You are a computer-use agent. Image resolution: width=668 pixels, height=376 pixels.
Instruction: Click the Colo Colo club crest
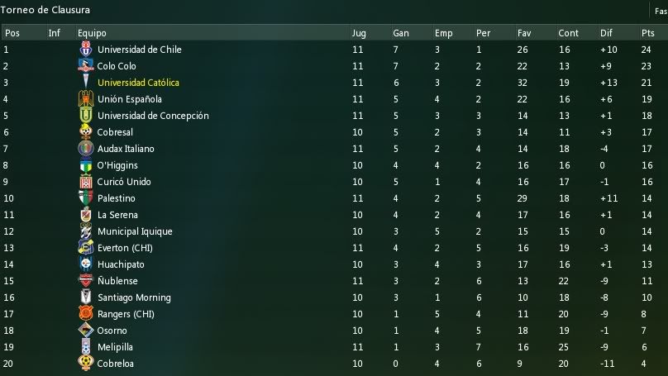[x=86, y=65]
